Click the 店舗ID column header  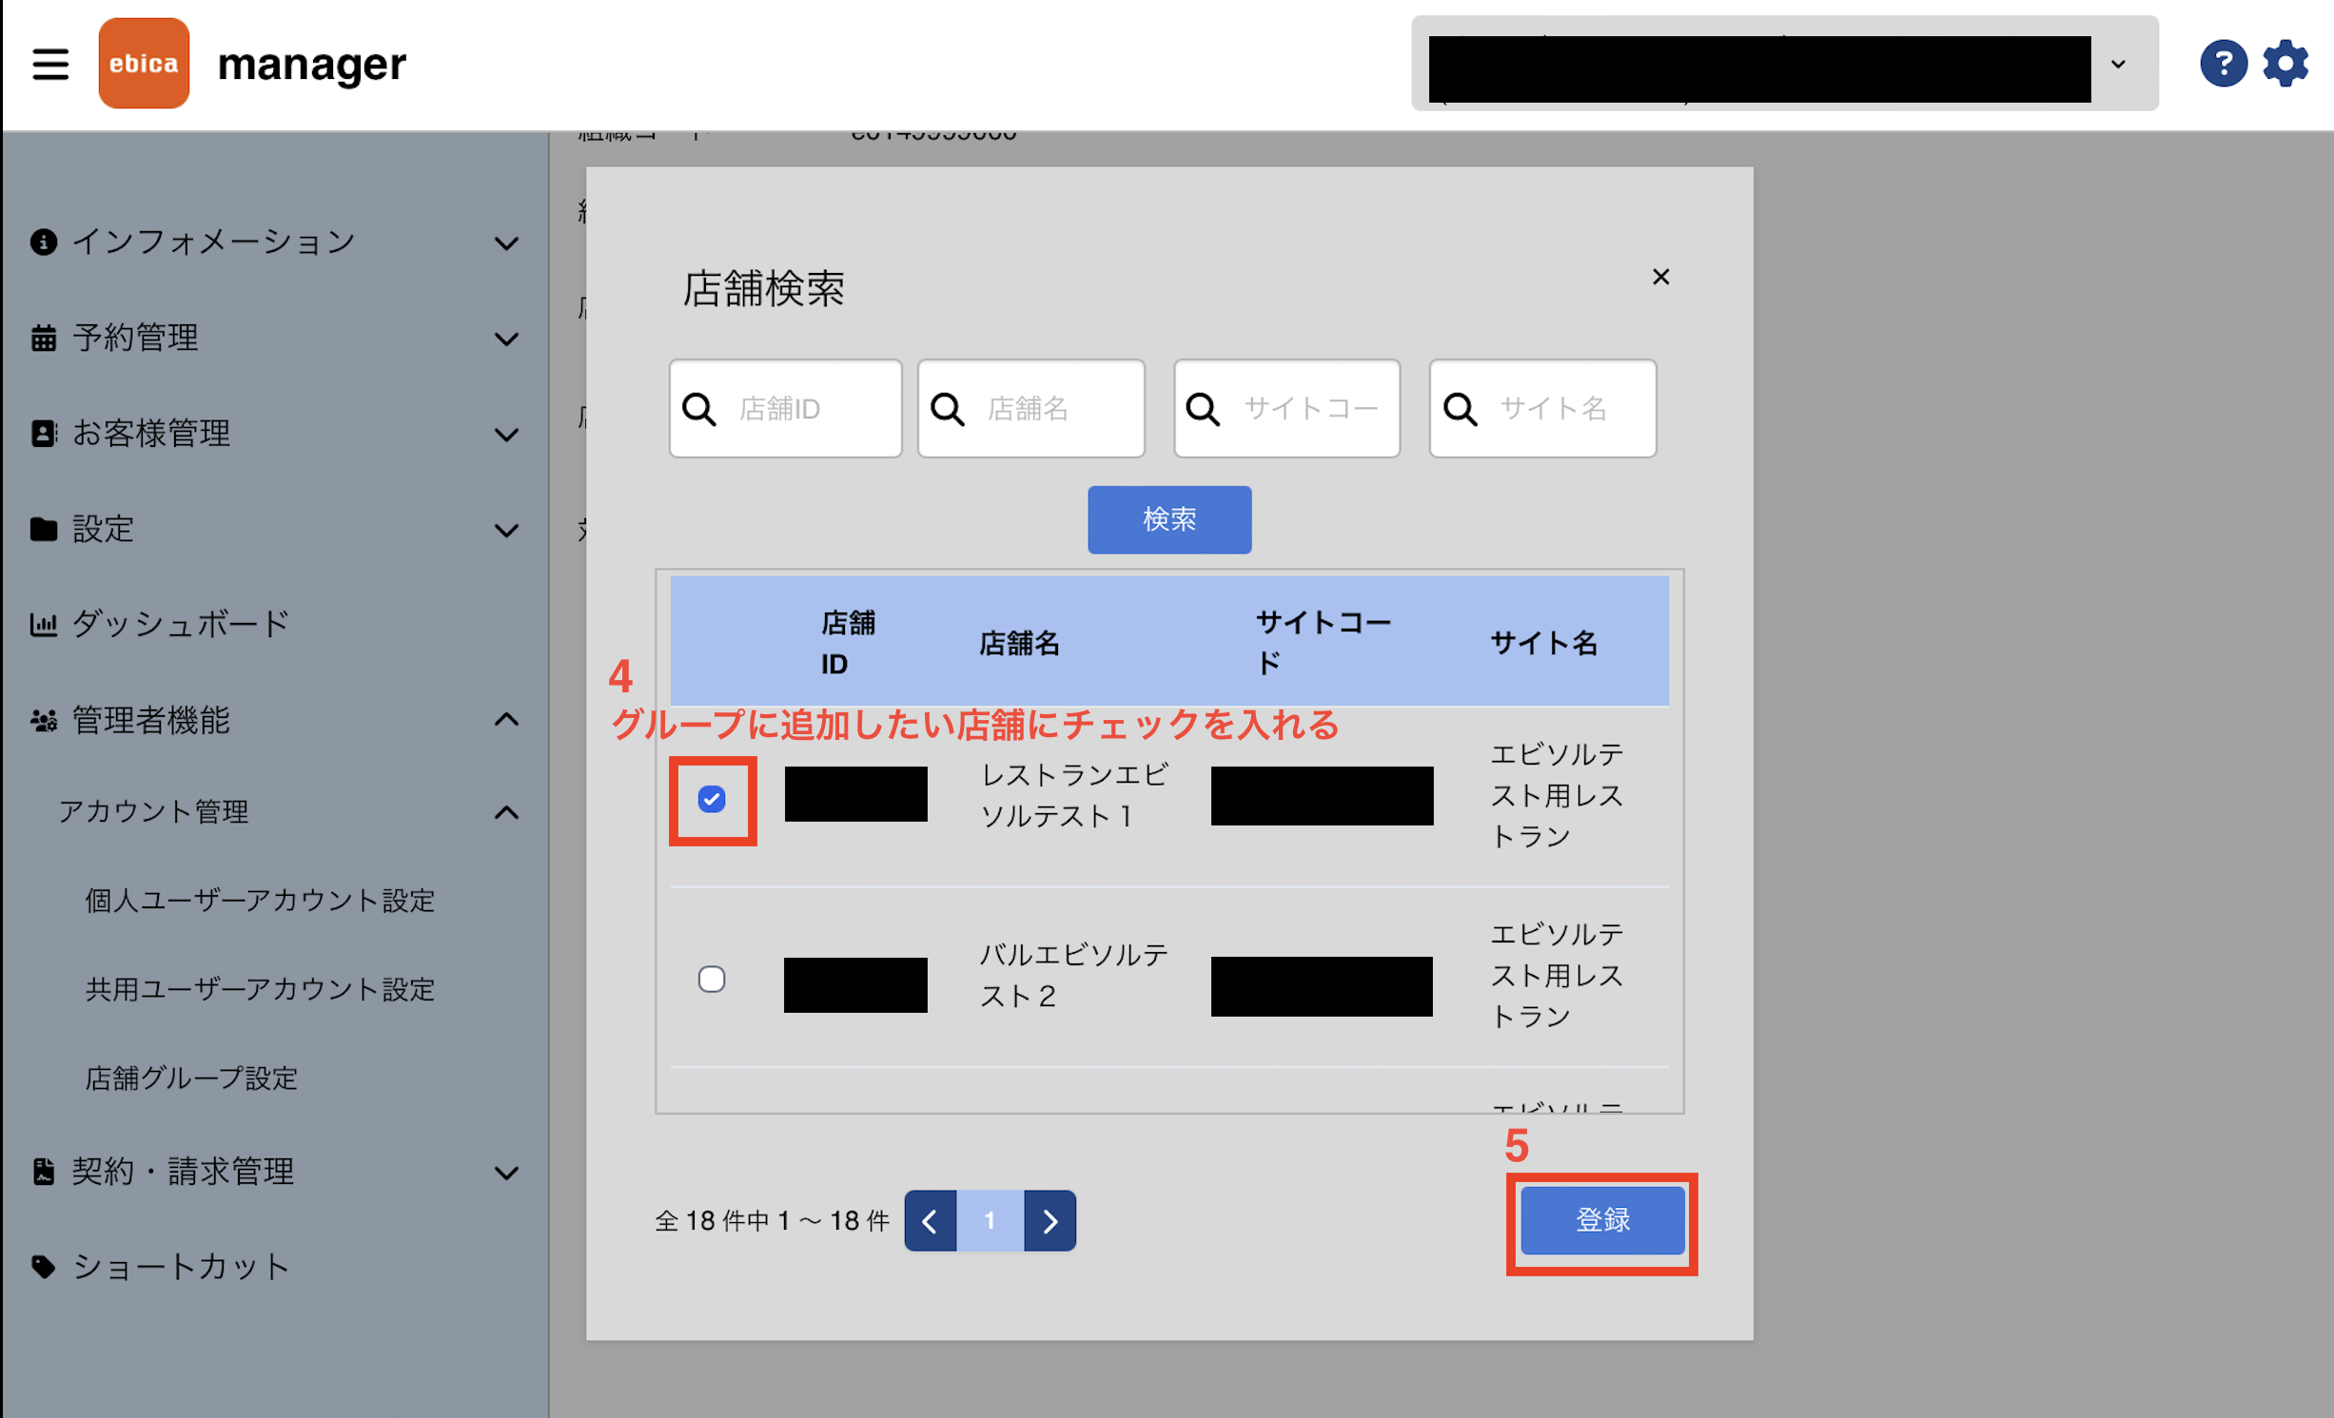[847, 643]
